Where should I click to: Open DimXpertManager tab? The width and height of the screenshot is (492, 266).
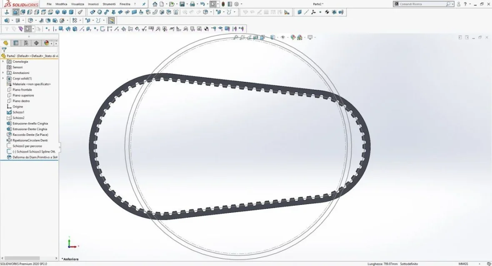(x=36, y=43)
